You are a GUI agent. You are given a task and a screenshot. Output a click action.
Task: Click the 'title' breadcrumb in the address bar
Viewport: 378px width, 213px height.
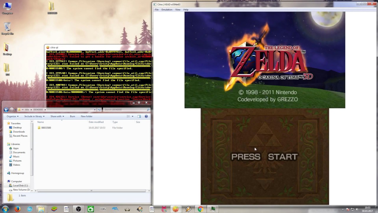(x=27, y=110)
